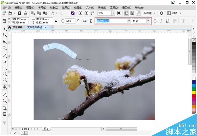Click the Undo arrow icon
Screen dimensions: 197x136
(53, 13)
